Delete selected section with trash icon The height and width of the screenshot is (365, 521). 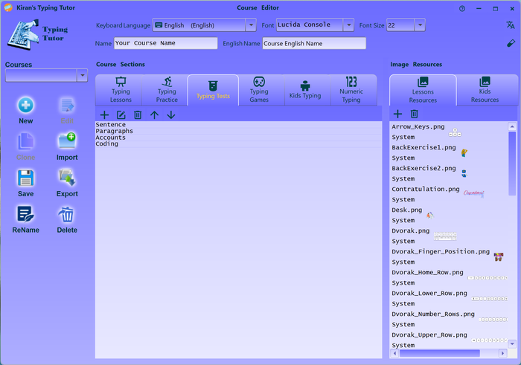(138, 114)
